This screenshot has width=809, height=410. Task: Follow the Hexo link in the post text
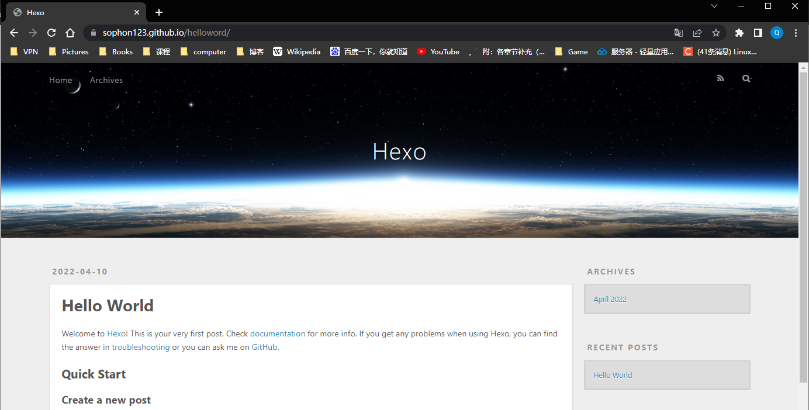point(117,333)
